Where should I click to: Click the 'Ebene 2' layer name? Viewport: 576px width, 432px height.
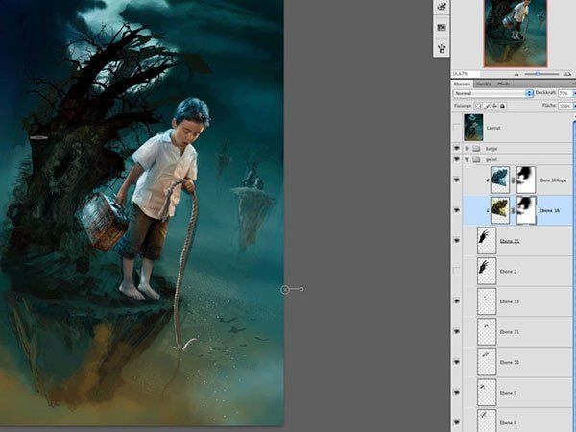[x=508, y=271]
